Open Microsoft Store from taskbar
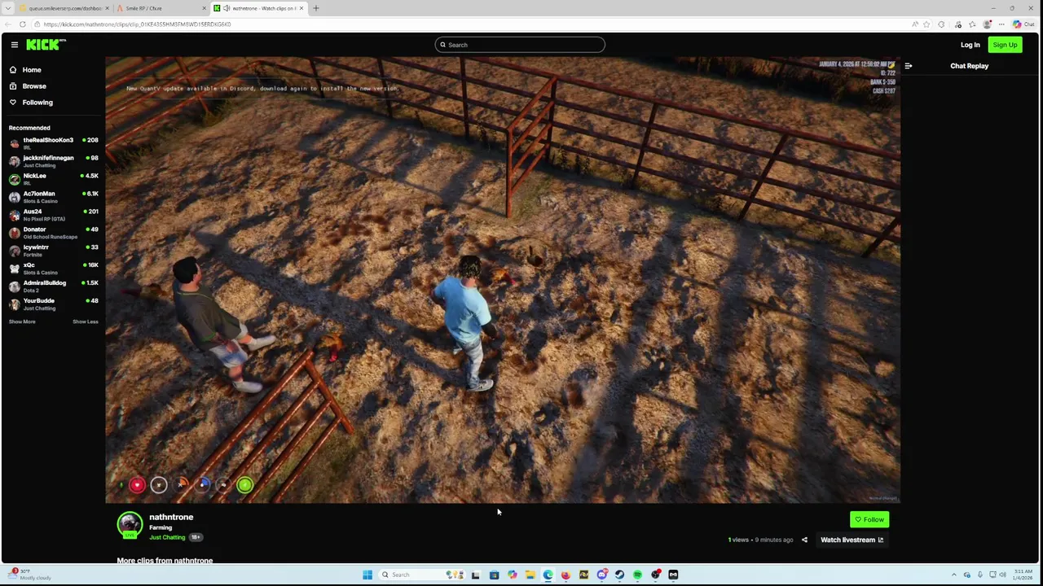This screenshot has width=1043, height=586. point(494,575)
